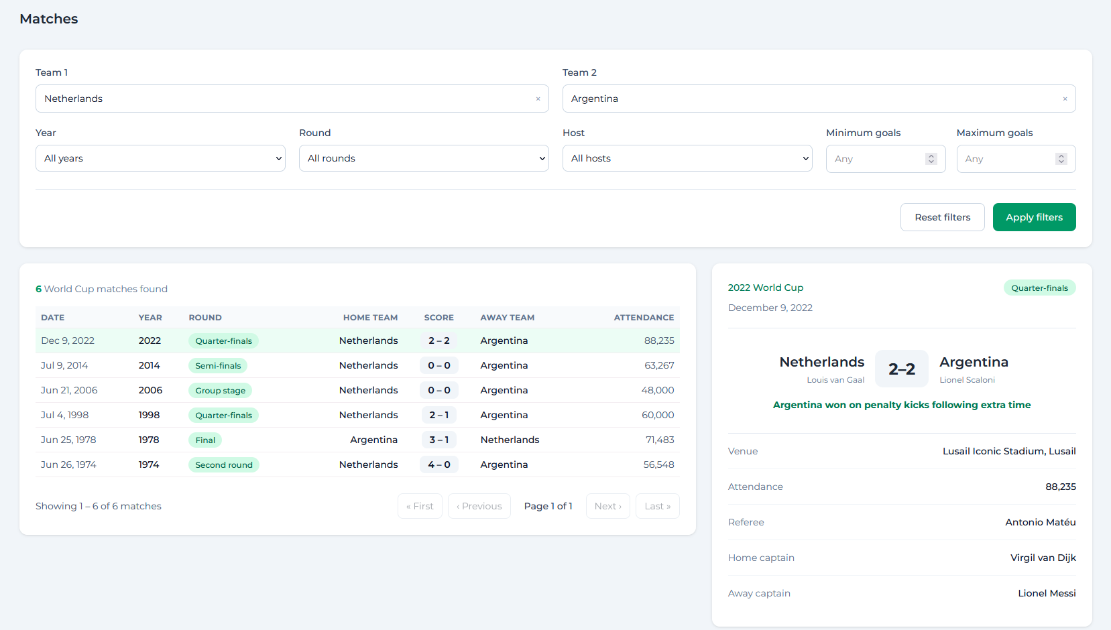Expand the Round dropdown showing All rounds
The width and height of the screenshot is (1111, 630).
[424, 158]
